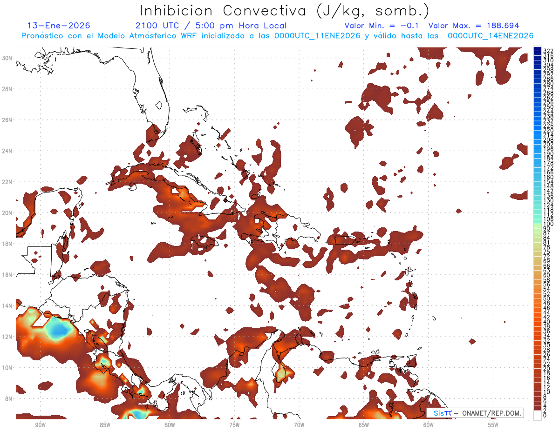Click the 70W longitude axis label

tap(299, 425)
